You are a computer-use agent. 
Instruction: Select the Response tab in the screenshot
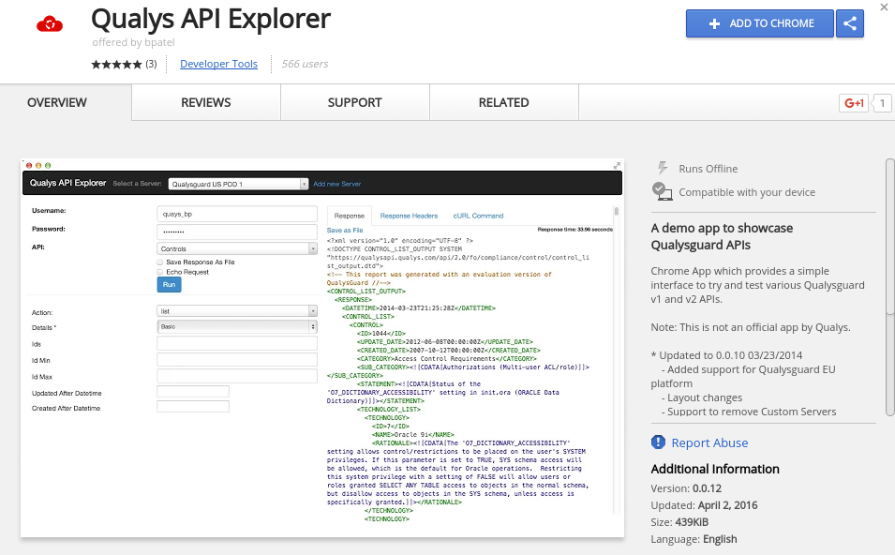pos(350,216)
